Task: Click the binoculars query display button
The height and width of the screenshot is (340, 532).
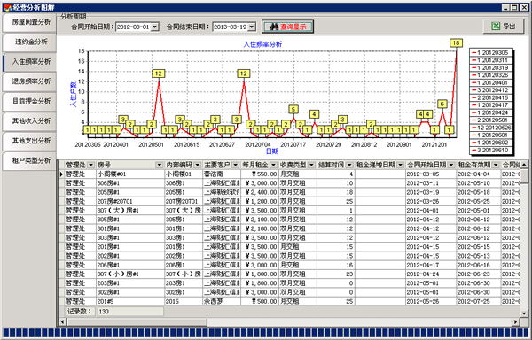Action: (287, 27)
